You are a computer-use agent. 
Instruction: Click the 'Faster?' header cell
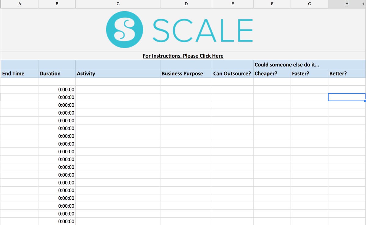point(310,73)
